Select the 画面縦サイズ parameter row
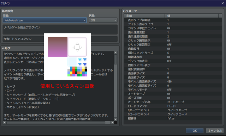The height and width of the screenshot is (136, 226). pos(173,78)
